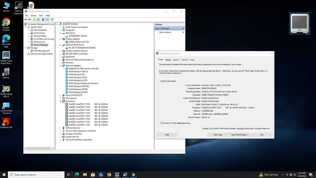Open Microsoft Edge from the taskbar

(77, 175)
